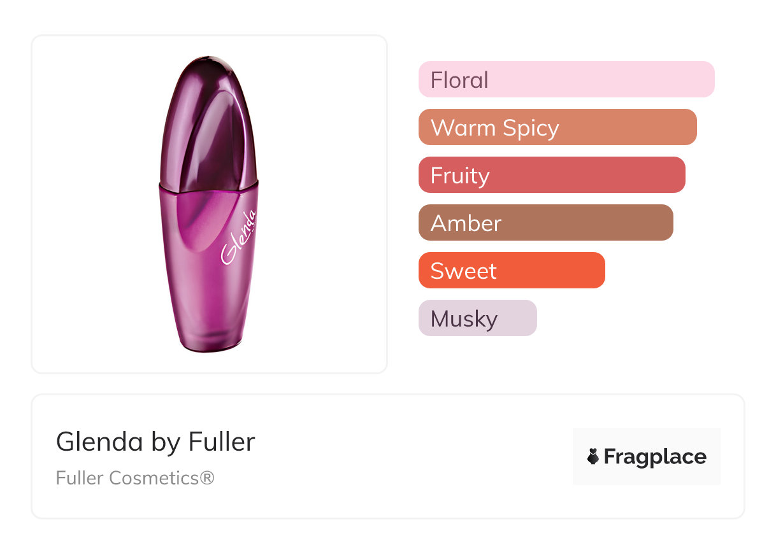
Task: Click the Fruity accord bar
Action: click(551, 175)
